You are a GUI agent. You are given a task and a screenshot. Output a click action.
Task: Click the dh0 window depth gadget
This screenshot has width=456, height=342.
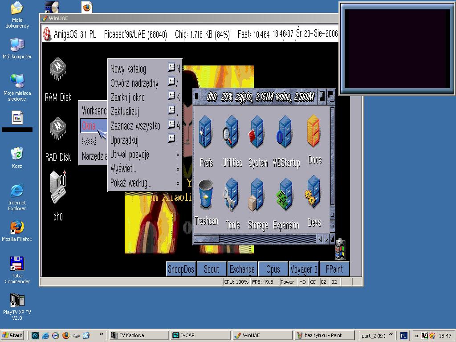pos(331,96)
